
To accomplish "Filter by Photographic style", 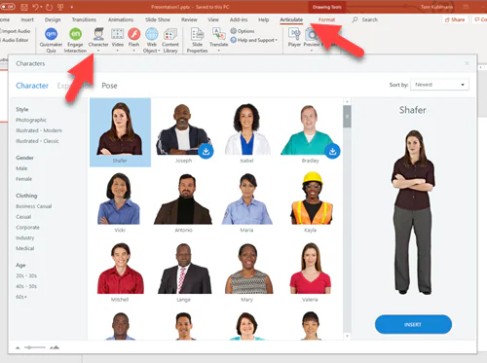I will [x=31, y=120].
